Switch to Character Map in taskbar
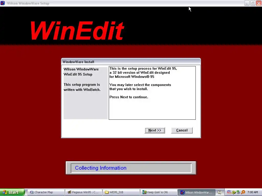 (x=46, y=192)
